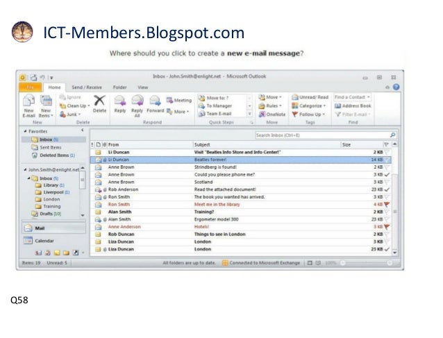This screenshot has height=338, width=443.
Task: Open message 'Could you please phone me?'
Action: pyautogui.click(x=241, y=174)
